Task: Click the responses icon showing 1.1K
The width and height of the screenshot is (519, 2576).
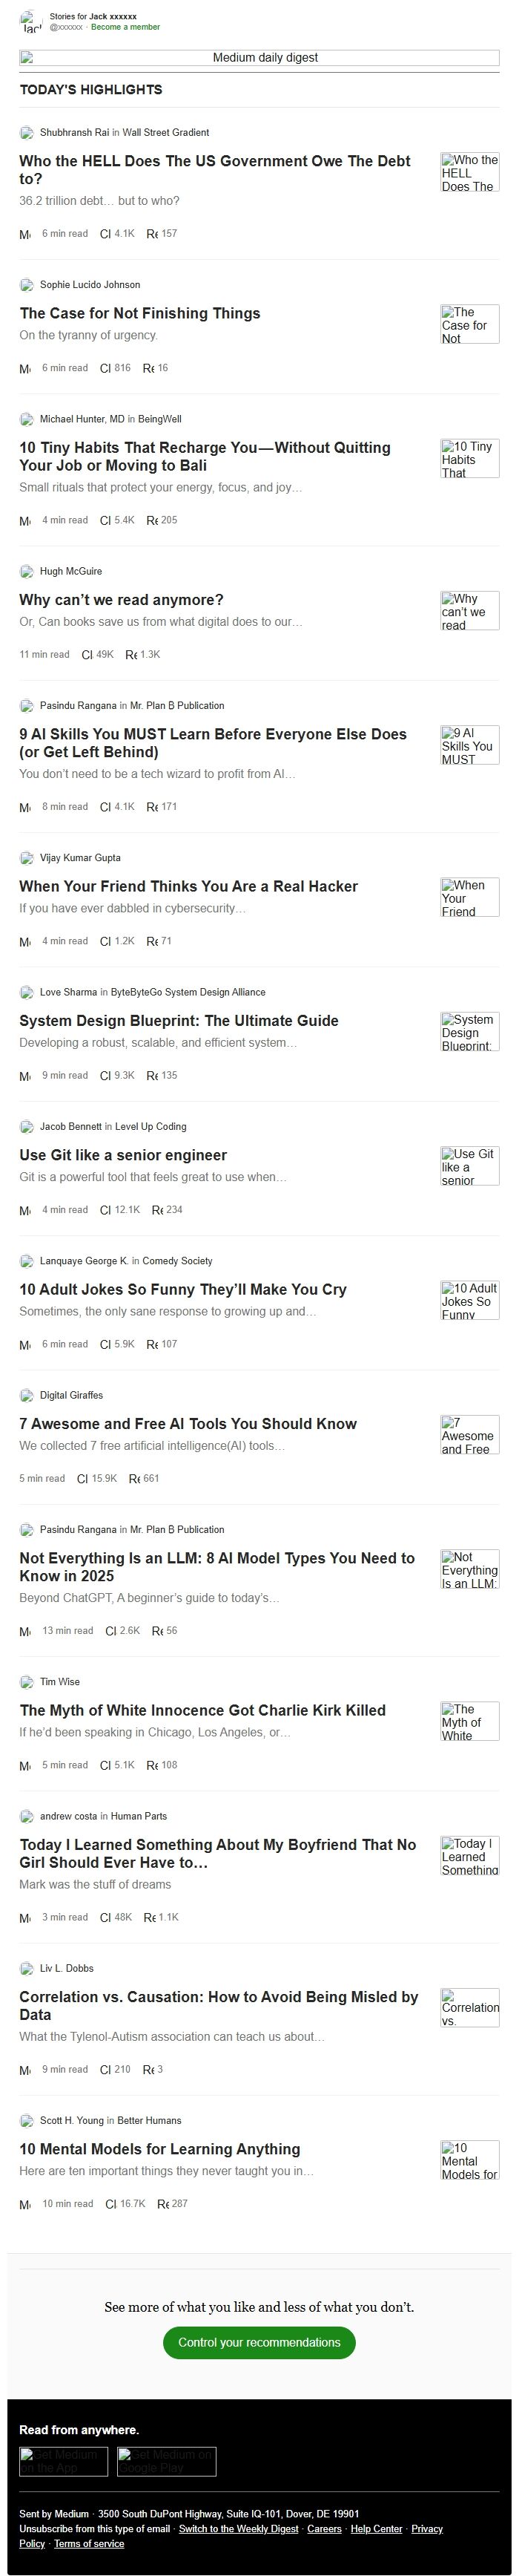Action: tap(150, 1918)
